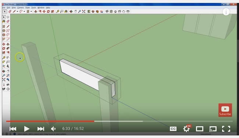239x138 pixels.
Task: Select the Walk footprints tool
Action: [x=4, y=89]
